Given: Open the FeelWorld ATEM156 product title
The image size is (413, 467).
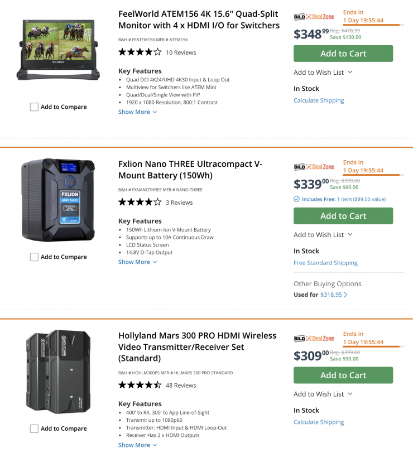Looking at the screenshot, I should tap(199, 20).
